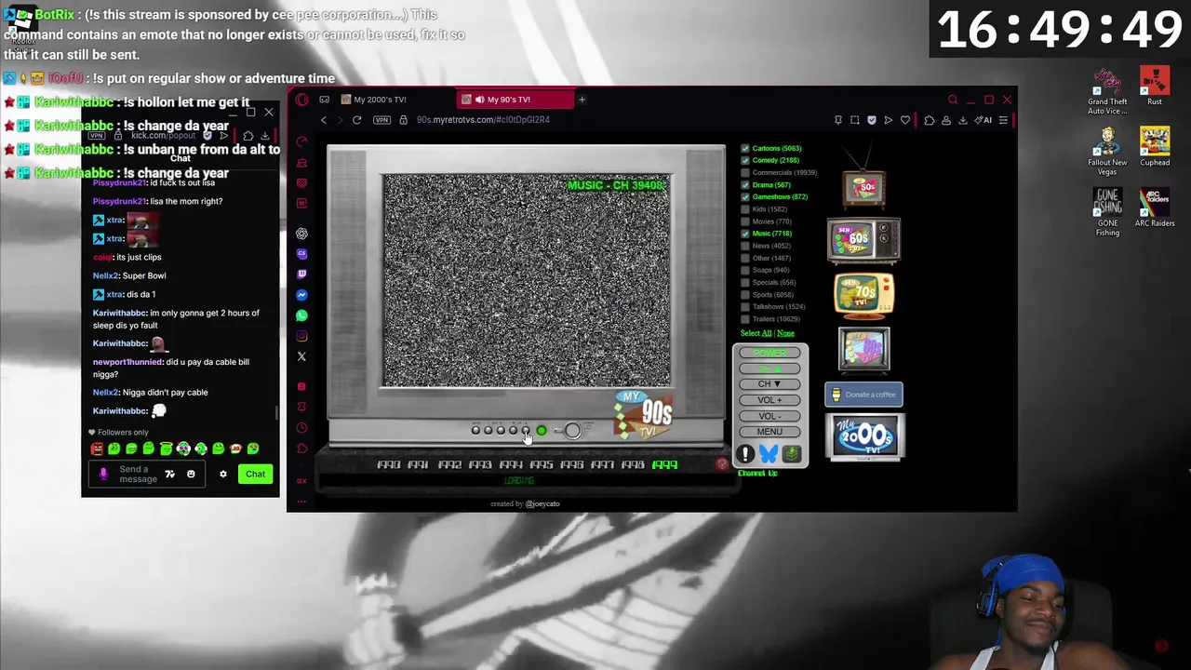The image size is (1191, 670).
Task: Open Instagram in the Opera sidebar
Action: tap(301, 336)
